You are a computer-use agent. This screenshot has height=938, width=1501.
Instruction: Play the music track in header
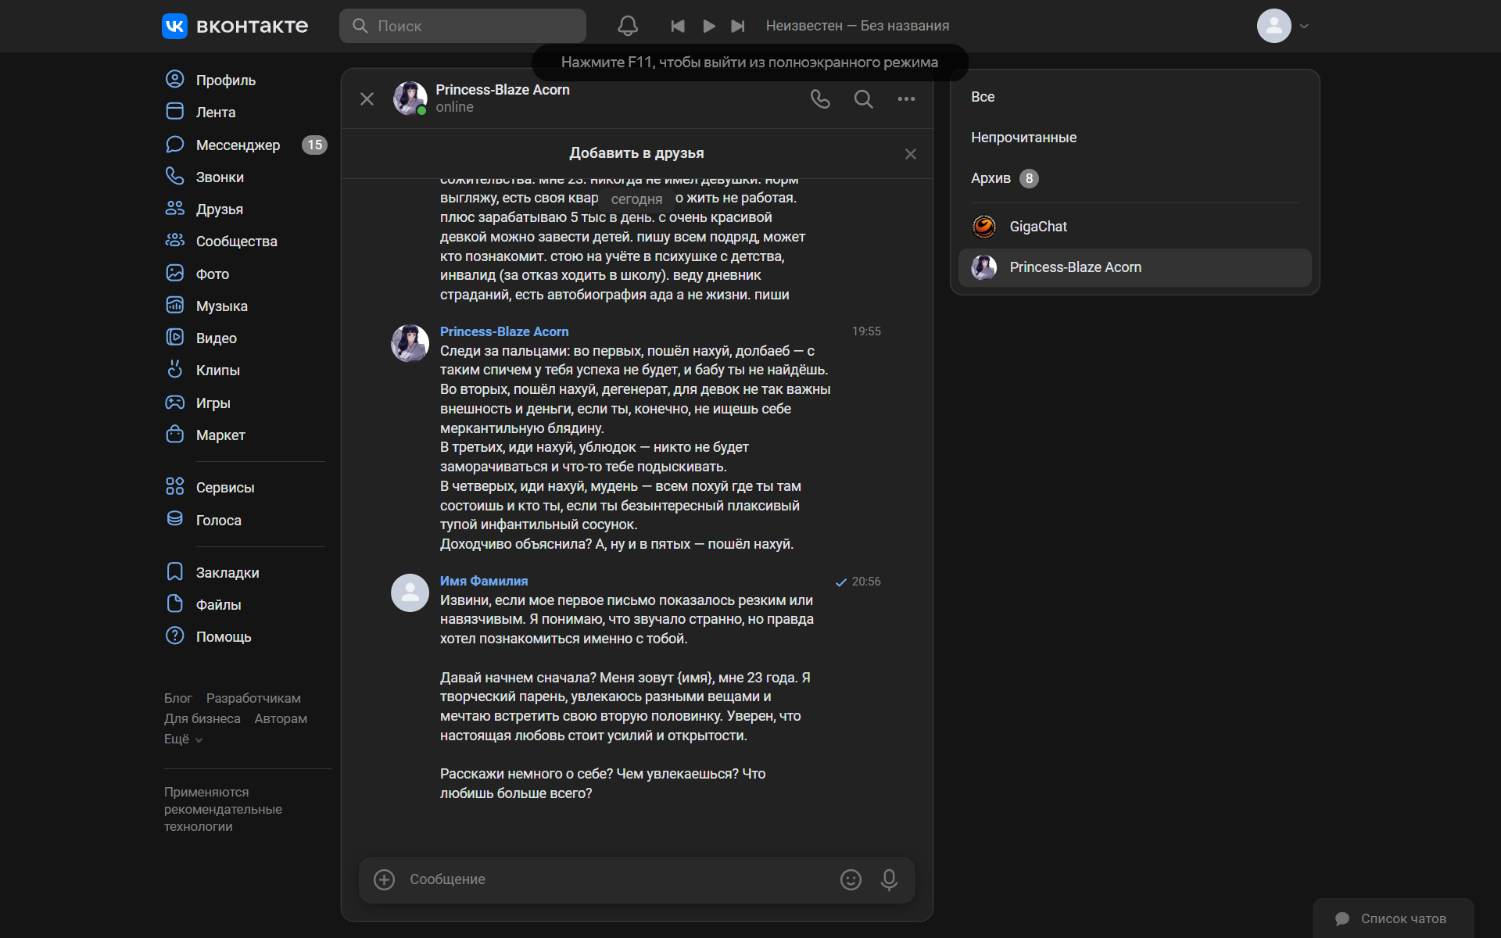[x=708, y=26]
